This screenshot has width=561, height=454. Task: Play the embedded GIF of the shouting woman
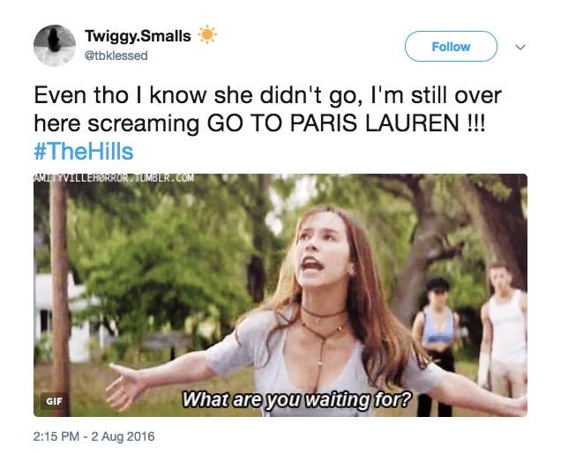(x=280, y=295)
